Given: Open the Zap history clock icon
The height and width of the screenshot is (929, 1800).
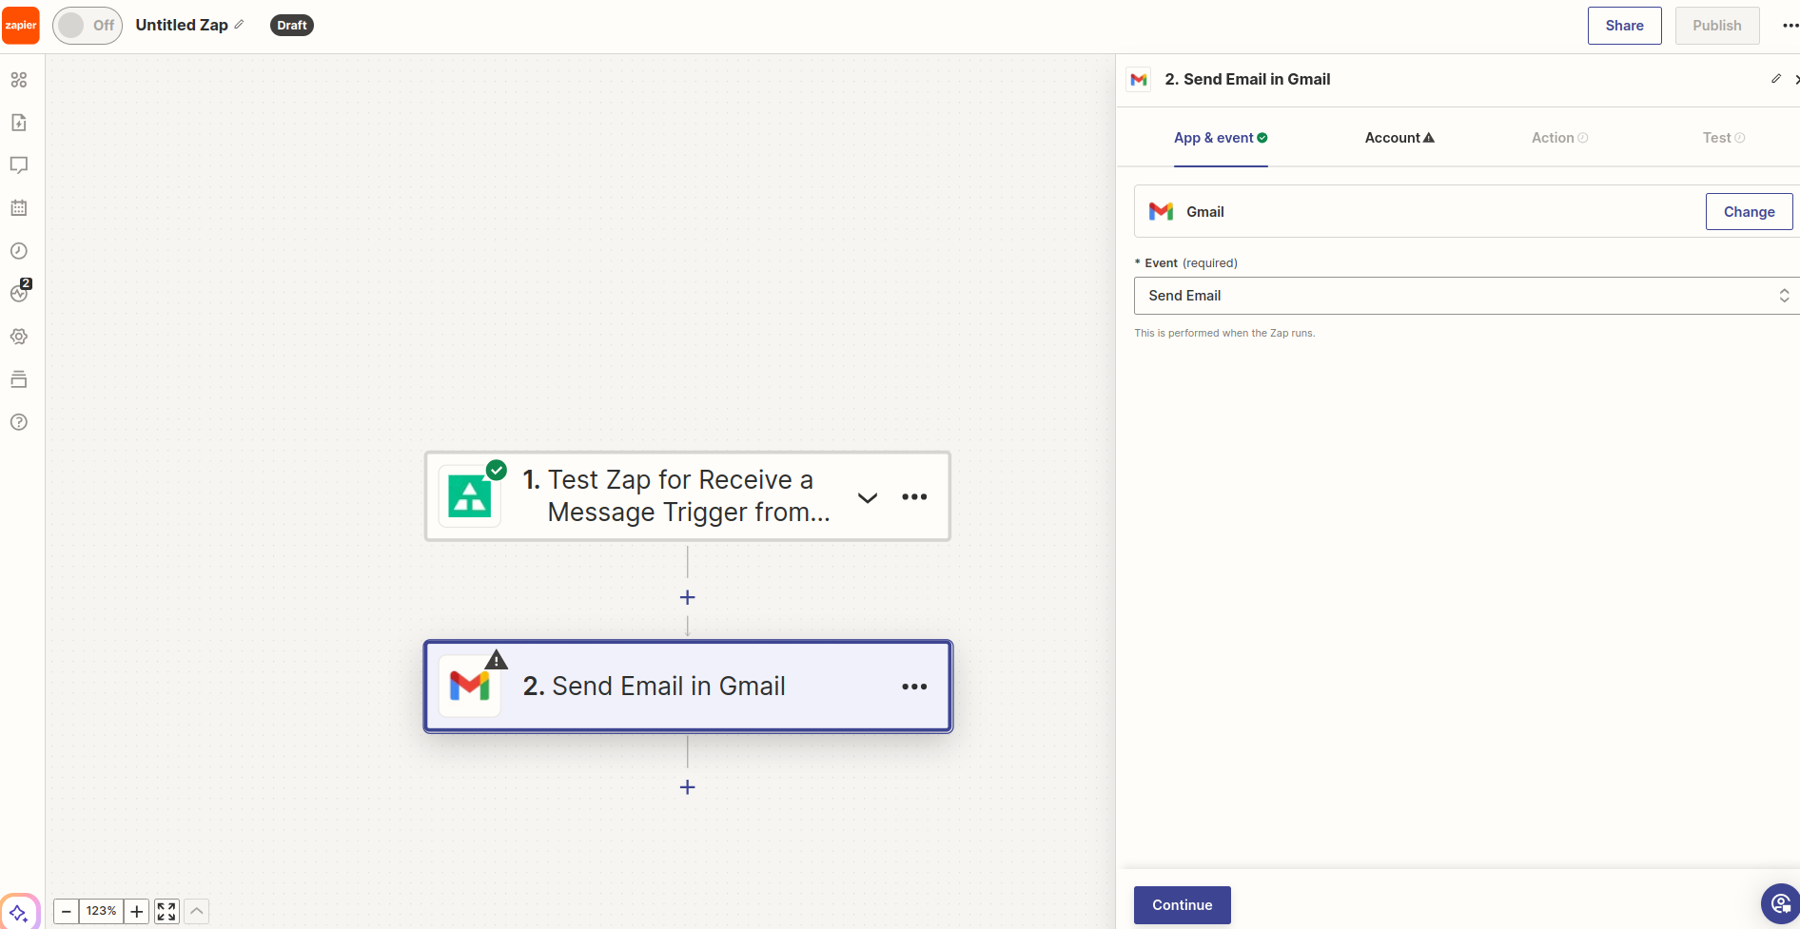Looking at the screenshot, I should (19, 251).
